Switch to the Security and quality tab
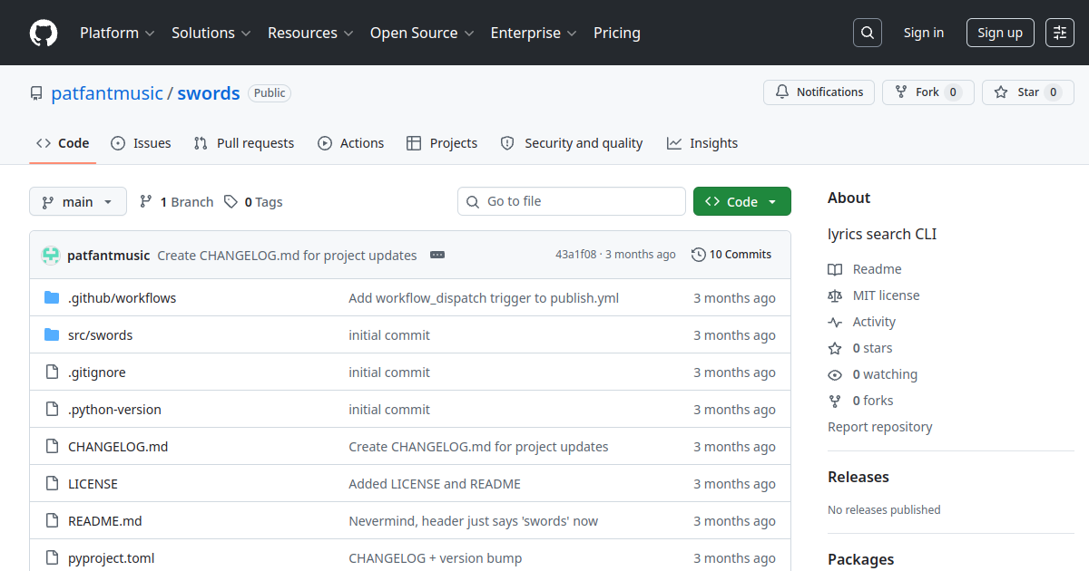1089x571 pixels. pos(572,143)
